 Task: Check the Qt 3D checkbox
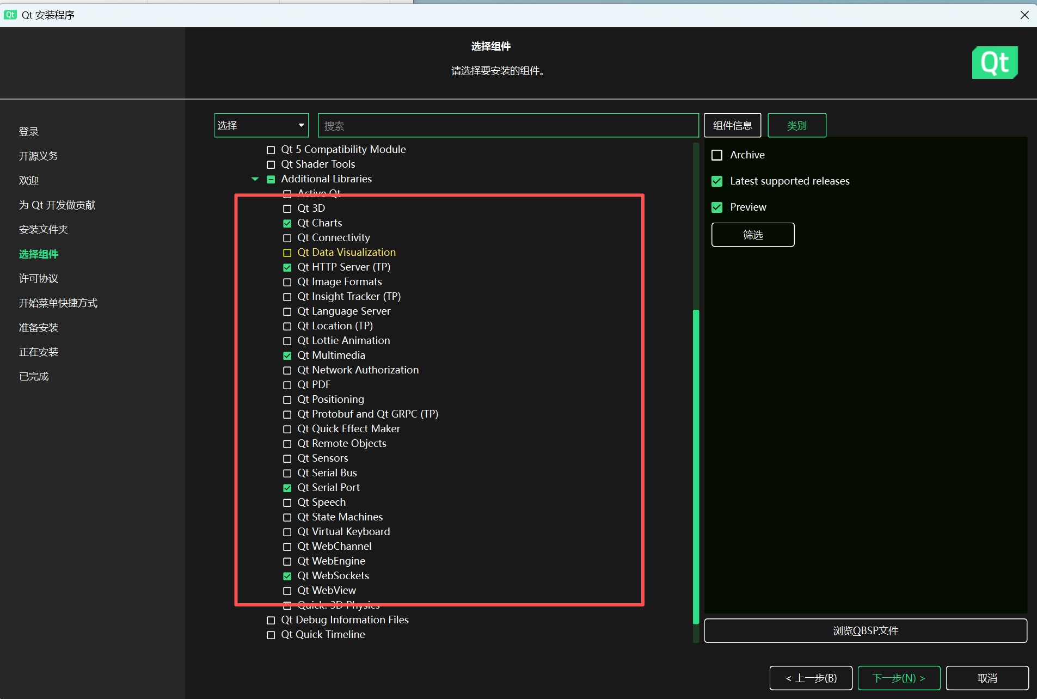point(287,209)
